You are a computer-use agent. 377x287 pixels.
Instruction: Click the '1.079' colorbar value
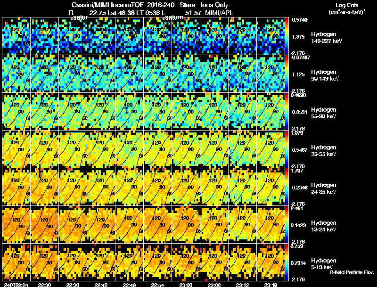pyautogui.click(x=297, y=133)
